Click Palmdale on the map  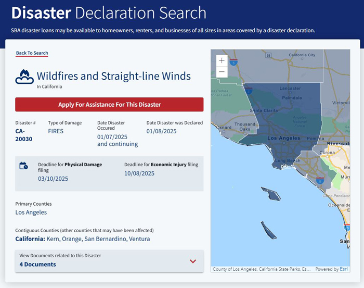(292, 98)
